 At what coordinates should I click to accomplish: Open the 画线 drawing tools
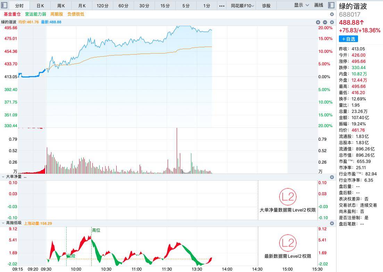[318, 5]
